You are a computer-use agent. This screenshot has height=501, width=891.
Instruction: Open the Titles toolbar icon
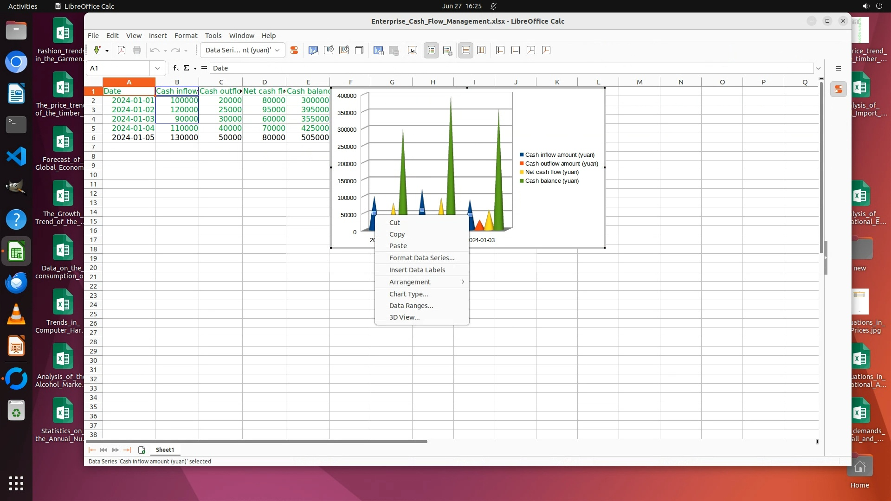(x=413, y=50)
